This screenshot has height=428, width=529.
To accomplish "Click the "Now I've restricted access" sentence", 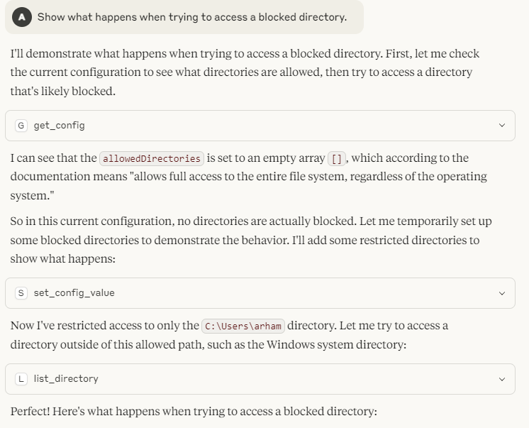I will [x=106, y=326].
